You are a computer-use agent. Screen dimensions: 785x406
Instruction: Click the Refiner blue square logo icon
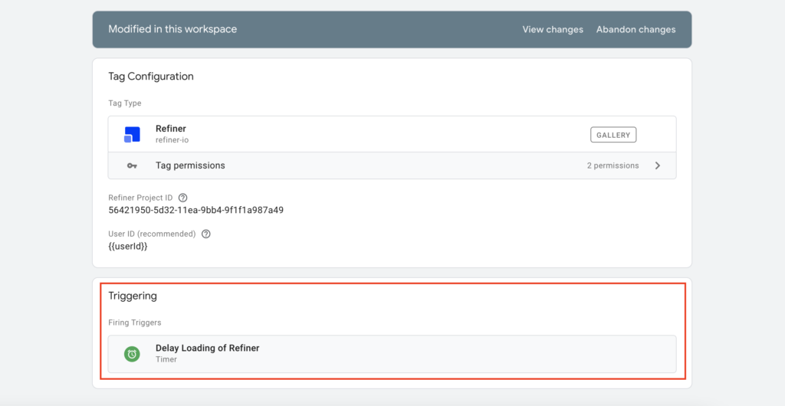pyautogui.click(x=132, y=135)
